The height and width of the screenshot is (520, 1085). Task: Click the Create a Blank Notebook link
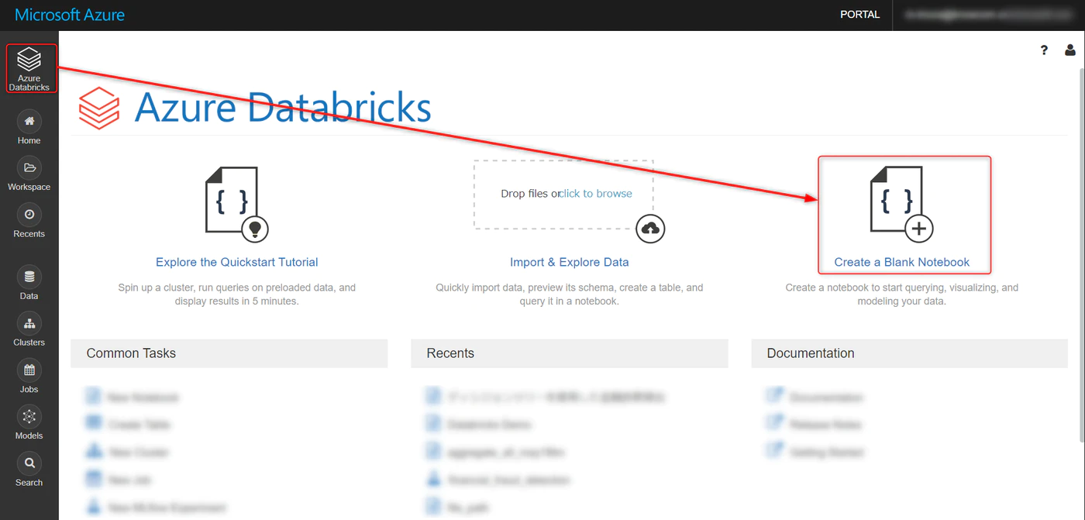click(901, 262)
